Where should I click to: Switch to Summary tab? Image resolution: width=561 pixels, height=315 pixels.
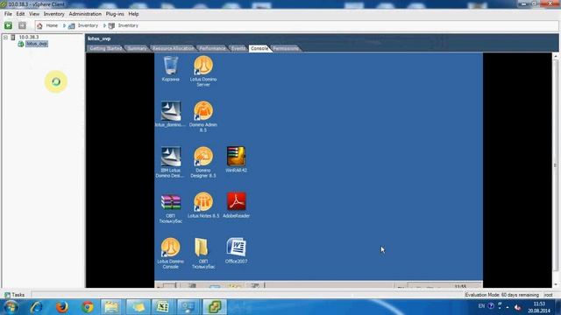pos(137,49)
